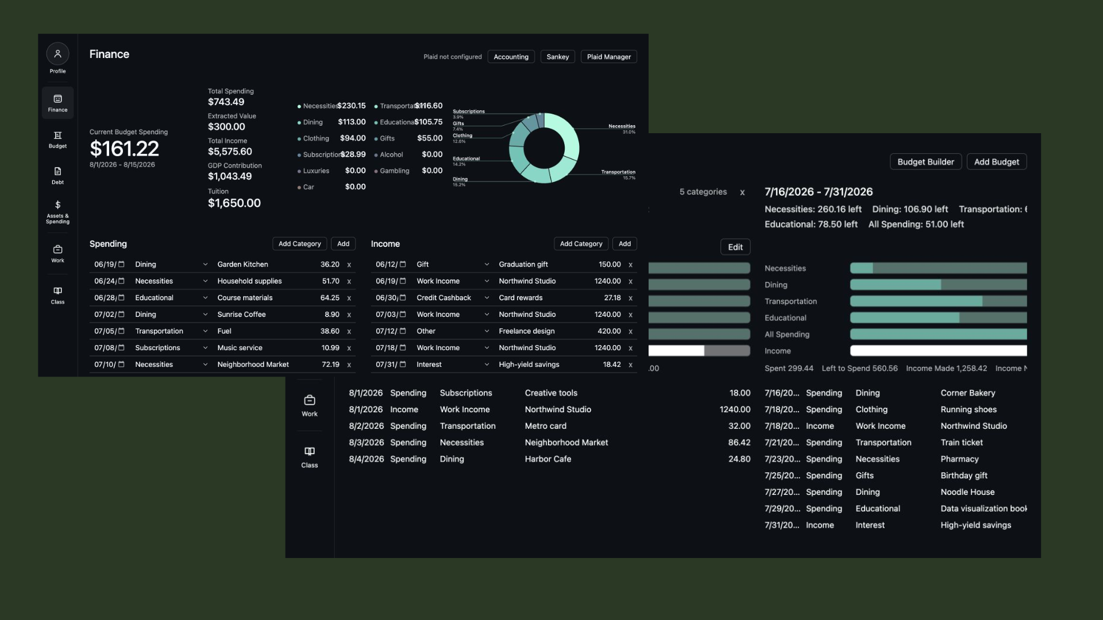The width and height of the screenshot is (1103, 620).
Task: Open the Class icon in Finance window sidebar
Action: 57,295
